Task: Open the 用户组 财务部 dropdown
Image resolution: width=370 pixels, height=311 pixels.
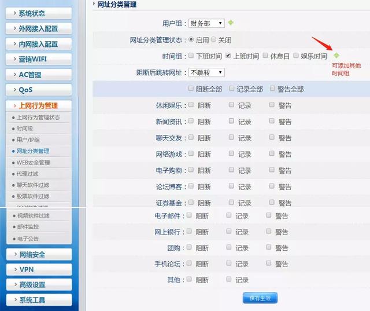Action: (206, 24)
